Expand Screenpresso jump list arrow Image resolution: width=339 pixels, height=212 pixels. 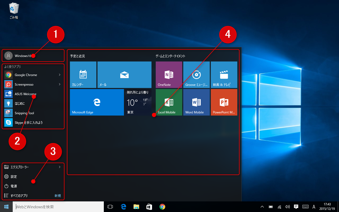click(x=60, y=85)
